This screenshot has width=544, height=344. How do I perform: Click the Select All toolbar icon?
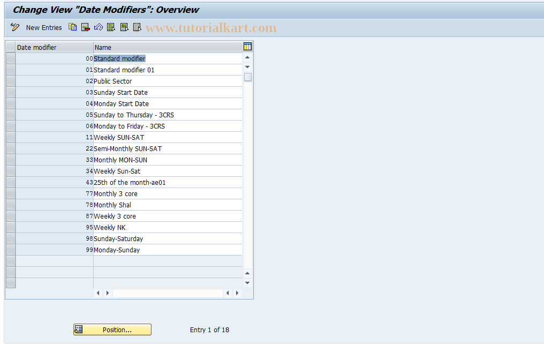pyautogui.click(x=111, y=27)
